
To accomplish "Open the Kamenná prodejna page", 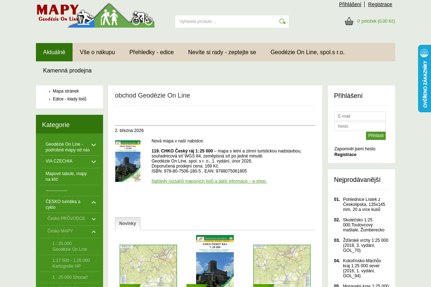I will pos(67,70).
